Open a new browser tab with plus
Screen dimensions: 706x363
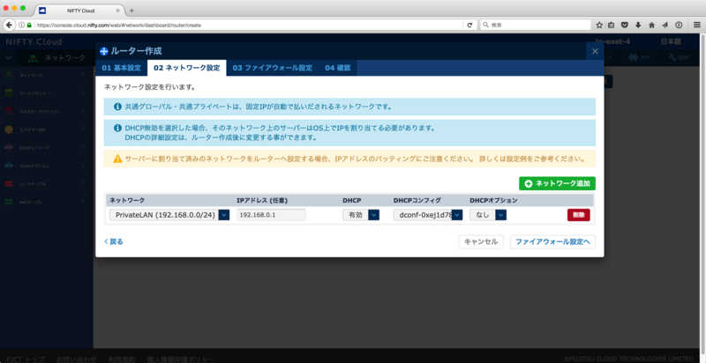pyautogui.click(x=131, y=11)
